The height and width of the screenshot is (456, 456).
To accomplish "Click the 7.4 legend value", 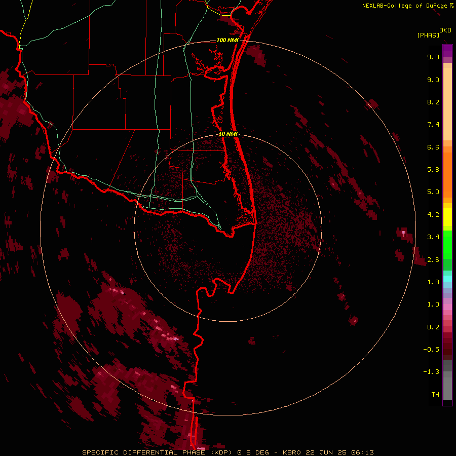I will 433,125.
